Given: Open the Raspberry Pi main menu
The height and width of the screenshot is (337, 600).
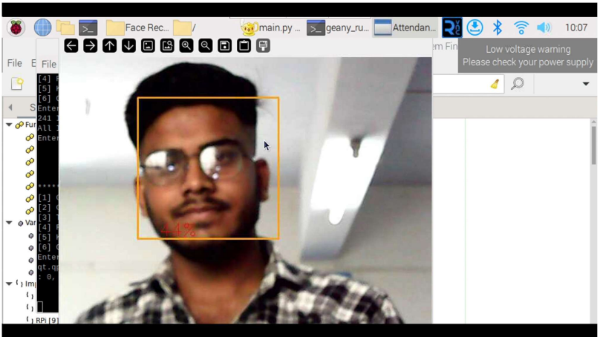Looking at the screenshot, I should [x=16, y=27].
